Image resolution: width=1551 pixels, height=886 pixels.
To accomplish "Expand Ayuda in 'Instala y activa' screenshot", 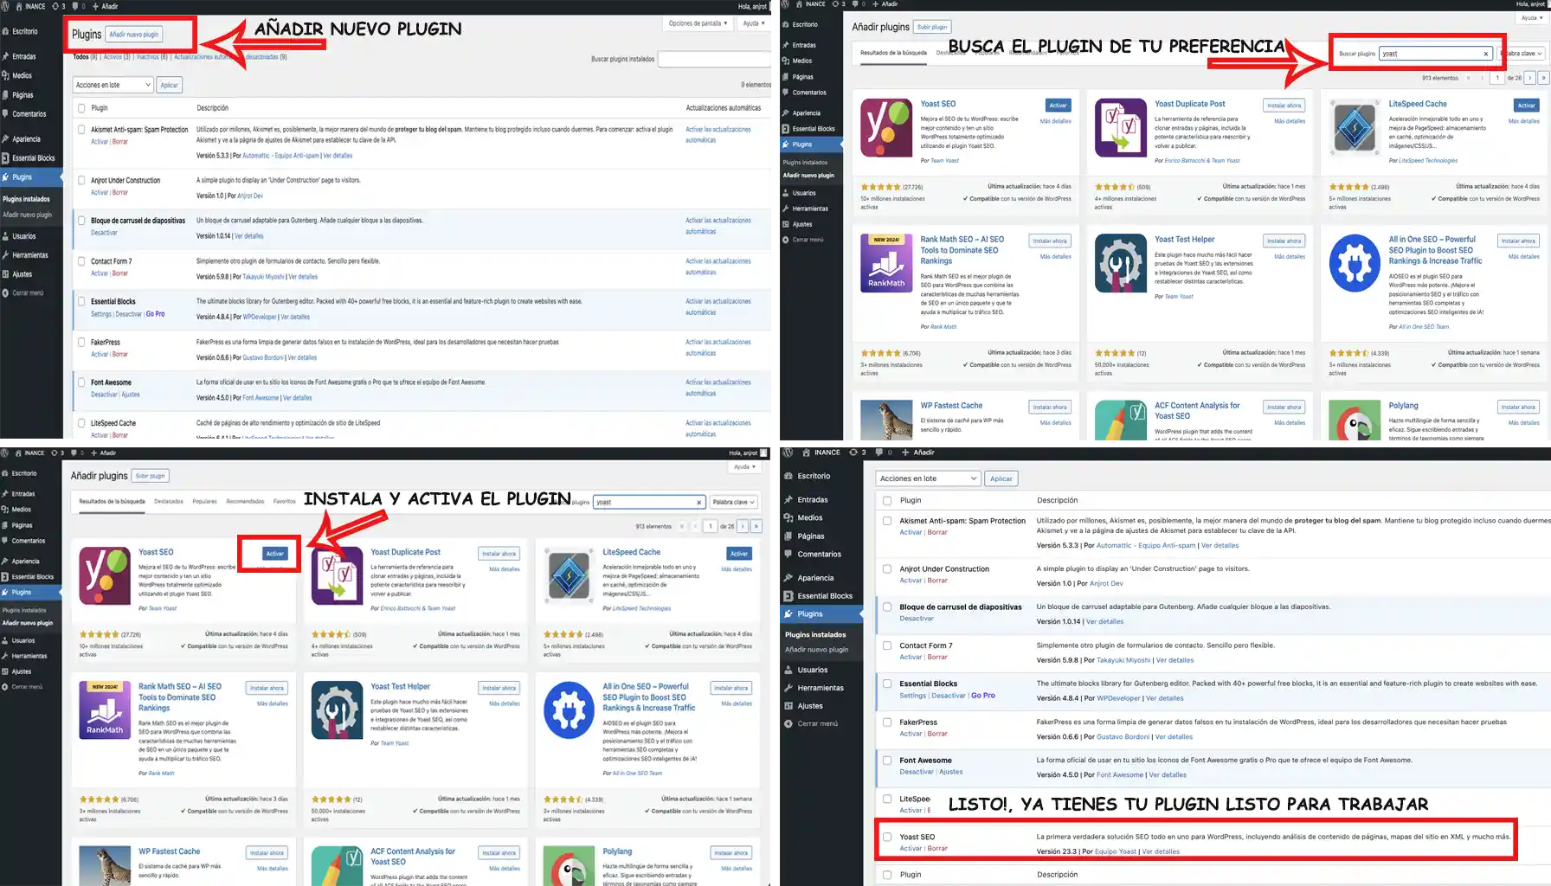I will 744,466.
